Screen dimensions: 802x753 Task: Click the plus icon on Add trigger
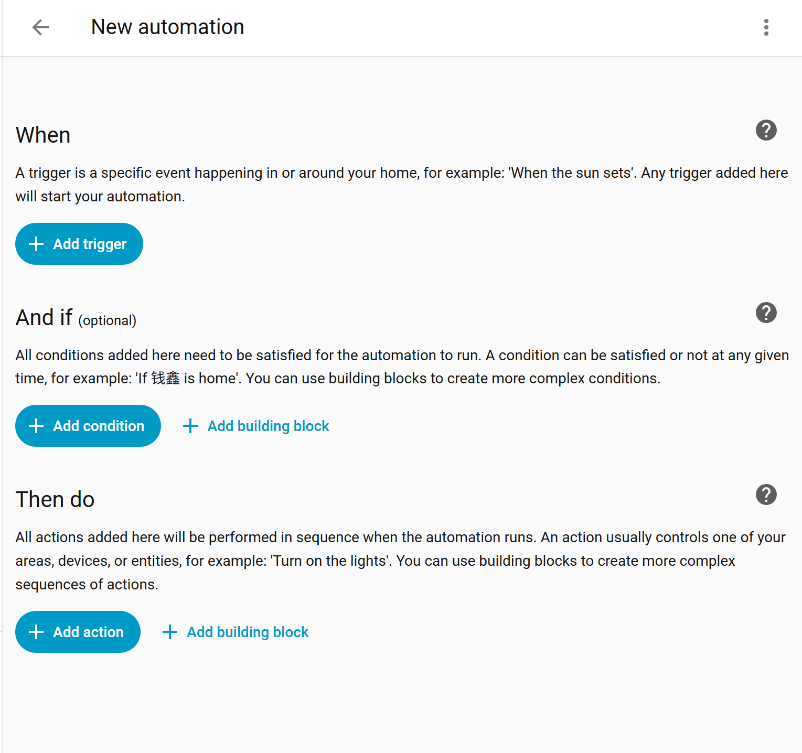coord(36,244)
